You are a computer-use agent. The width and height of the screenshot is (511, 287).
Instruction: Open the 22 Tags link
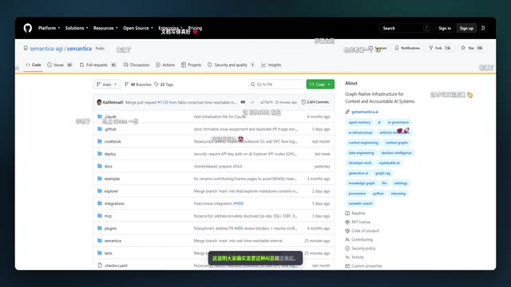[164, 85]
